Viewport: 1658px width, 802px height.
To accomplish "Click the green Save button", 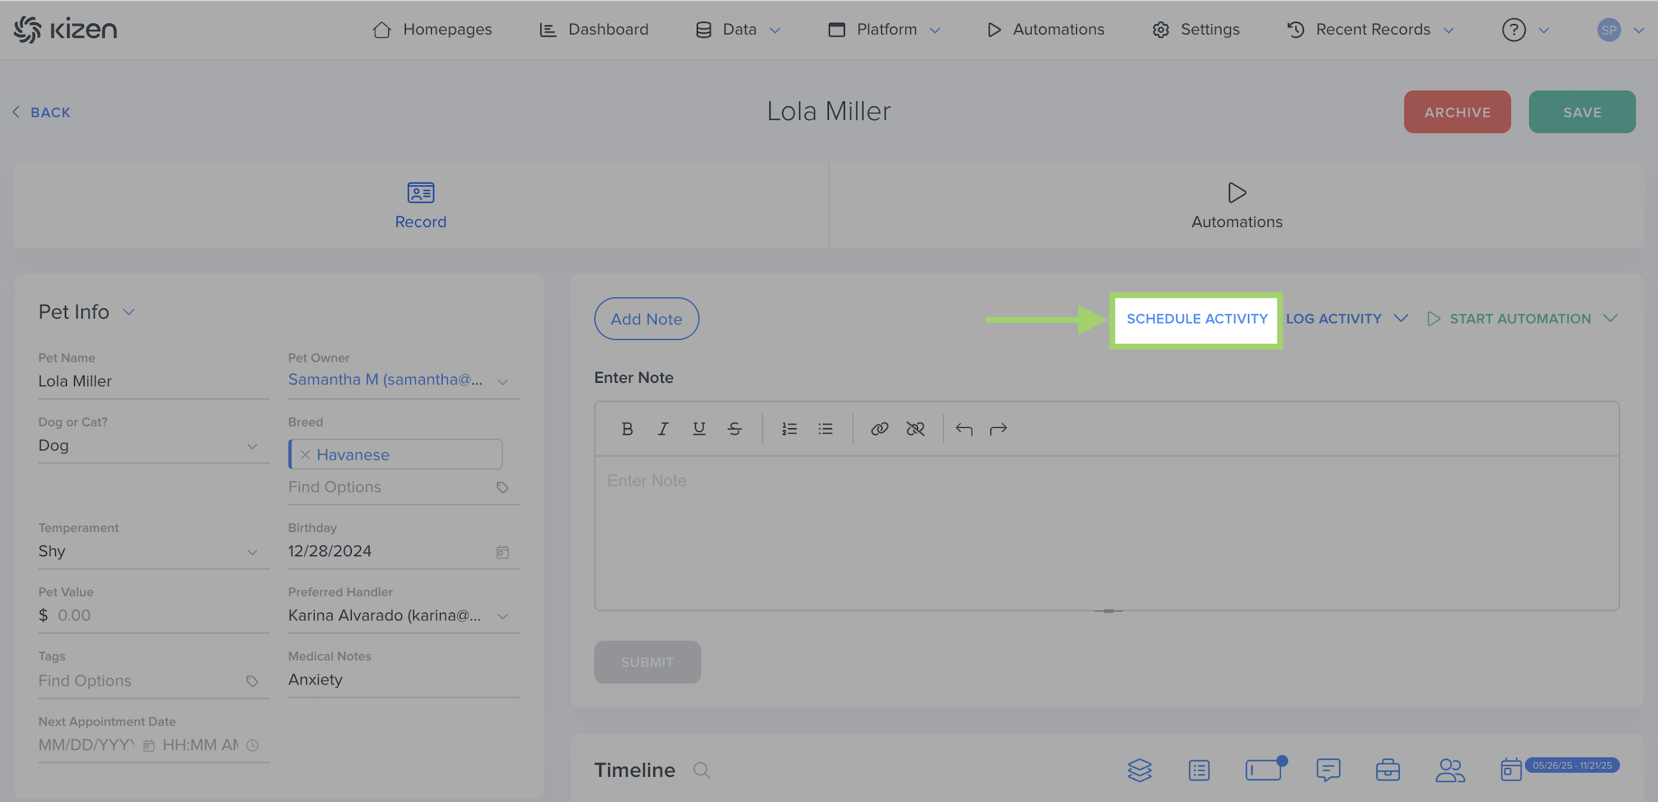I will [x=1582, y=112].
